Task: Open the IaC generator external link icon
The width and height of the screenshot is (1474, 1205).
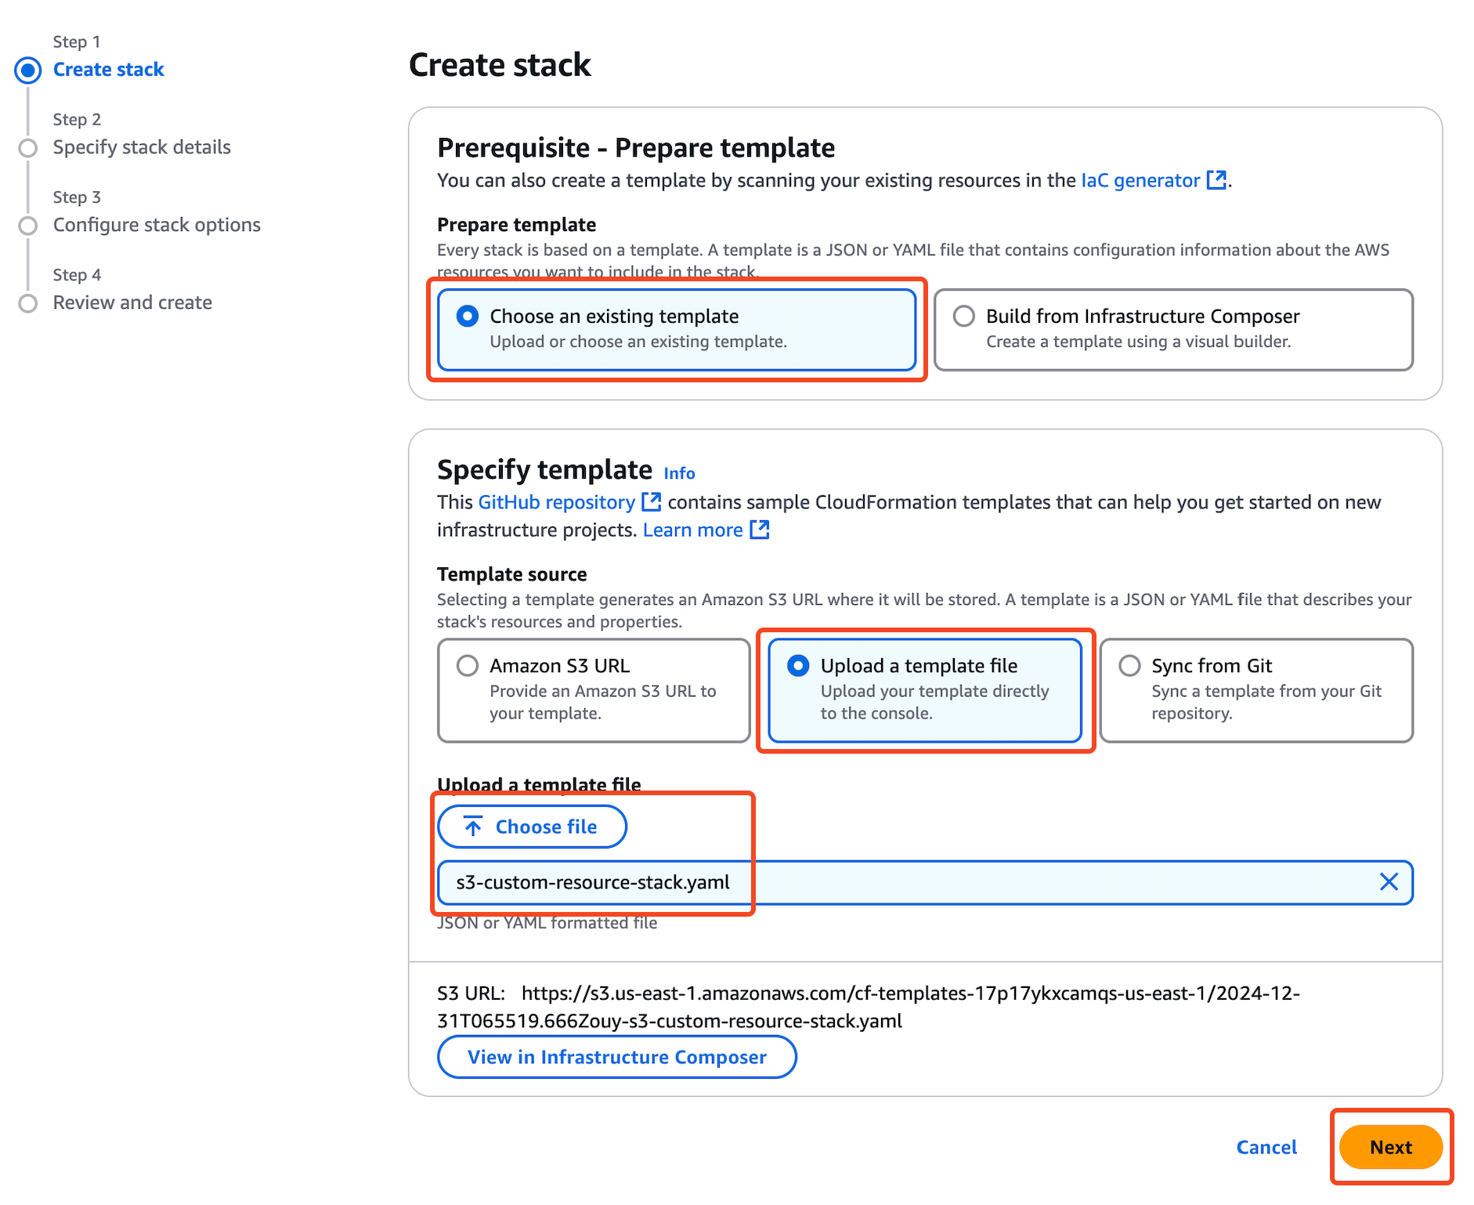Action: [x=1216, y=180]
